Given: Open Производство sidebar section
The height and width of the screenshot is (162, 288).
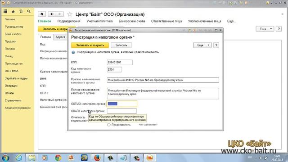Looking at the screenshot, I should pos(13,63).
